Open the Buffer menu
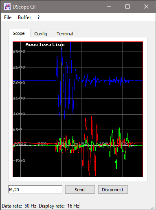This screenshot has height=210, width=156. (24, 17)
